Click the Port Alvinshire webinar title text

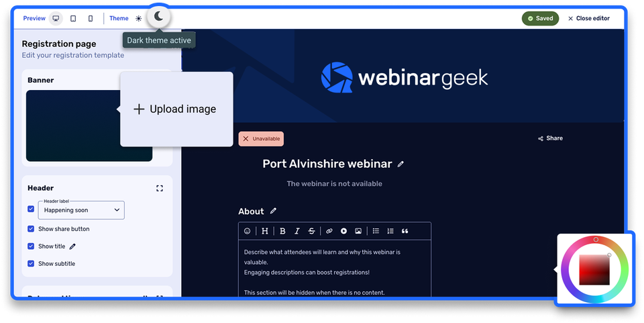tap(327, 164)
